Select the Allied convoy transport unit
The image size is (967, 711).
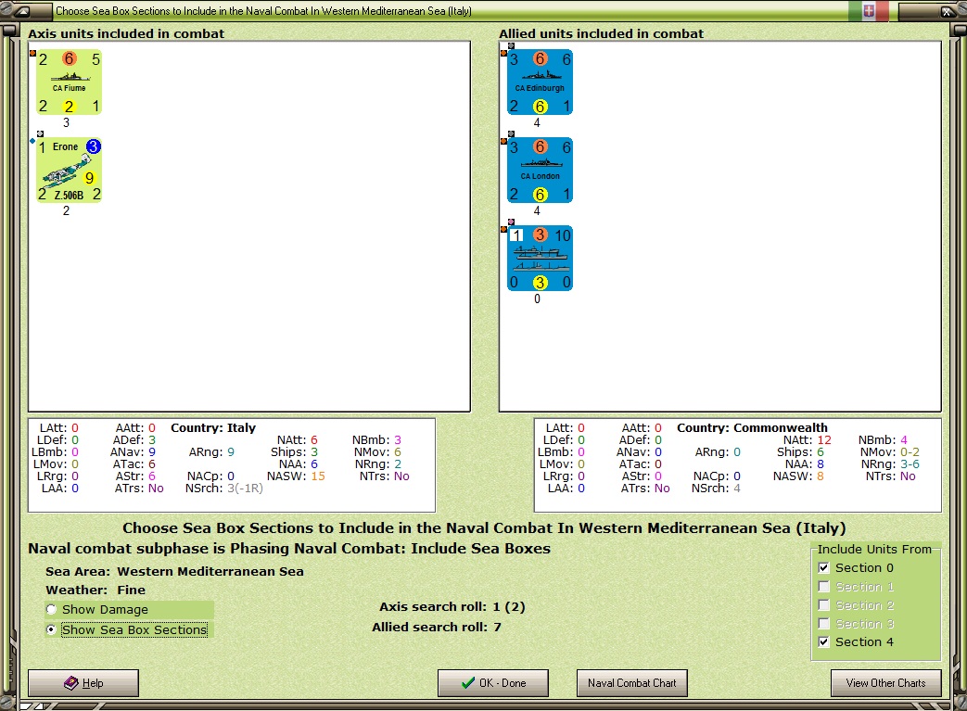point(540,259)
